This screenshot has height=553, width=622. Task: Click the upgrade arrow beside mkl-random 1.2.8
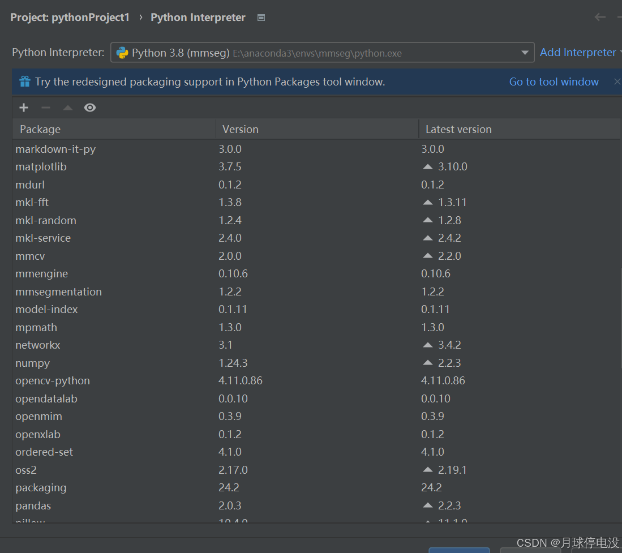pos(428,220)
